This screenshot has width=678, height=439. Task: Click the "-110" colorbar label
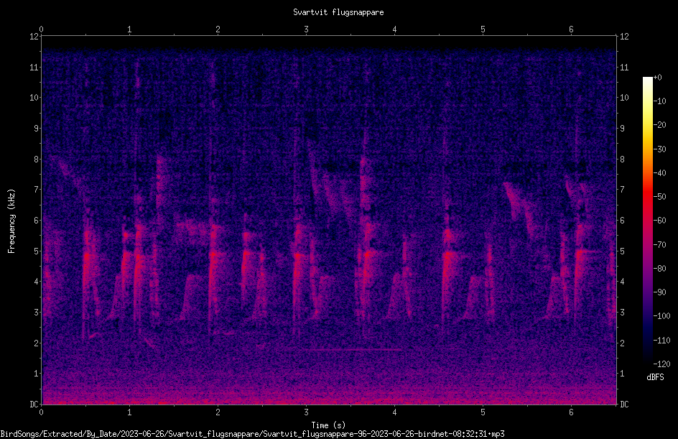pos(661,341)
